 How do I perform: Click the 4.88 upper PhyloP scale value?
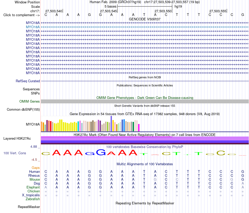(x=34, y=147)
